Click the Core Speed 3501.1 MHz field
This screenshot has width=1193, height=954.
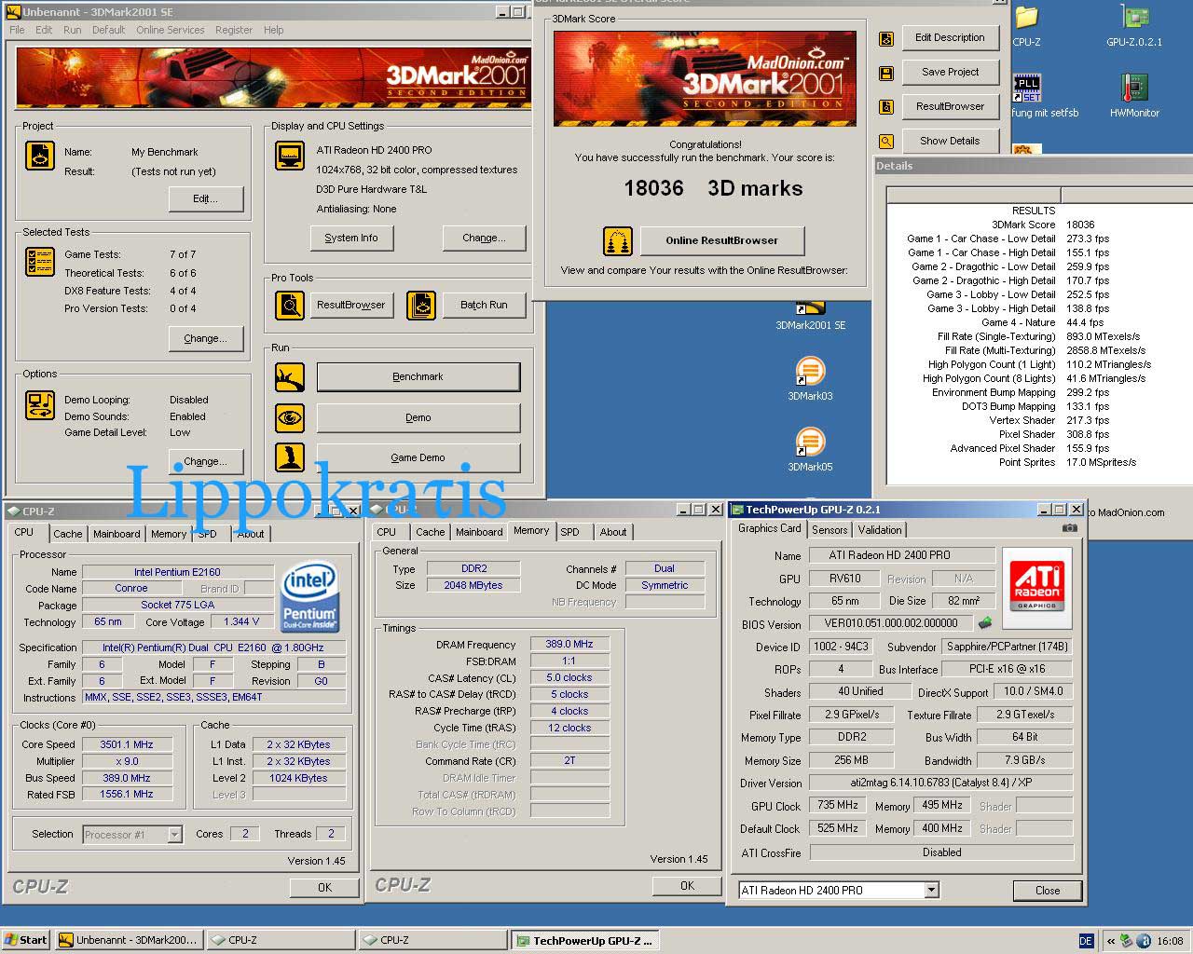pyautogui.click(x=127, y=744)
